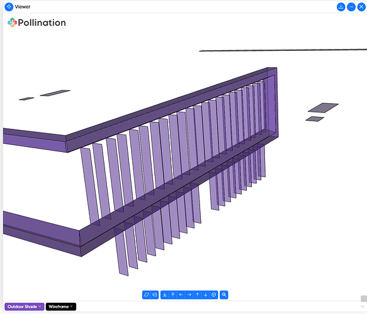
Task: Remove the Wireframe filter tag
Action: [x=71, y=306]
